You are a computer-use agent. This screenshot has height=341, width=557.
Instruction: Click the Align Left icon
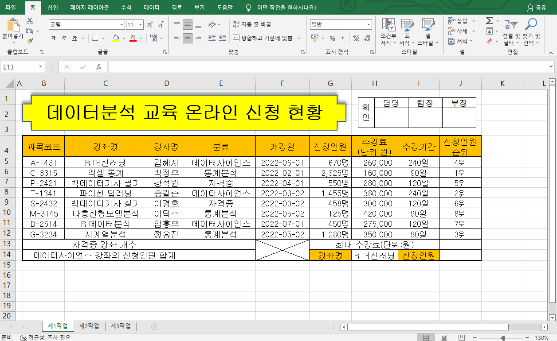pos(177,38)
